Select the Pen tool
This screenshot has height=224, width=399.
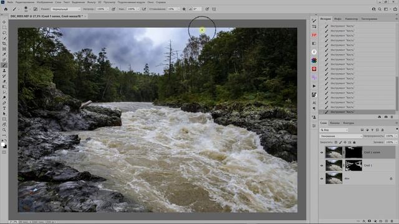(x=4, y=103)
